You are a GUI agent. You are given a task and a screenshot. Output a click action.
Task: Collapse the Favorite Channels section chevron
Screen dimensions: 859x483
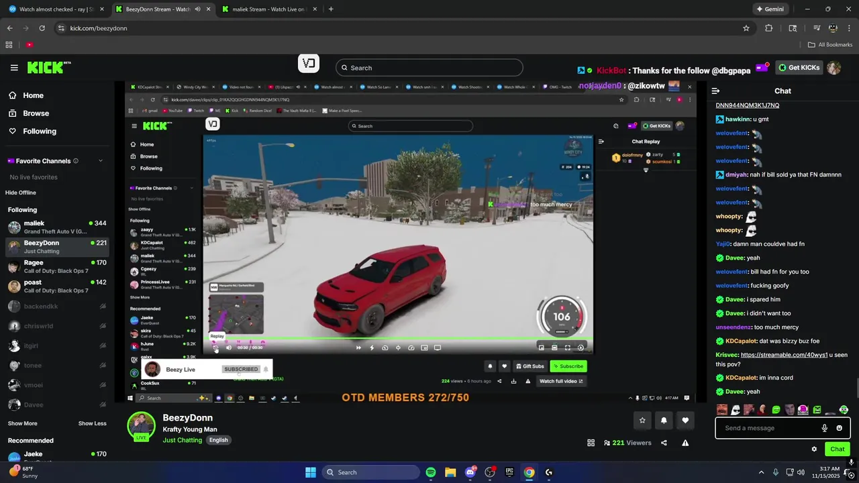(101, 161)
